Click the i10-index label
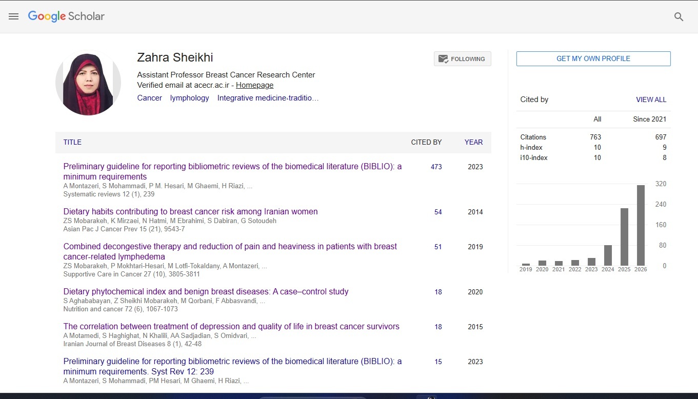Screen dimensions: 698x399 534,157
